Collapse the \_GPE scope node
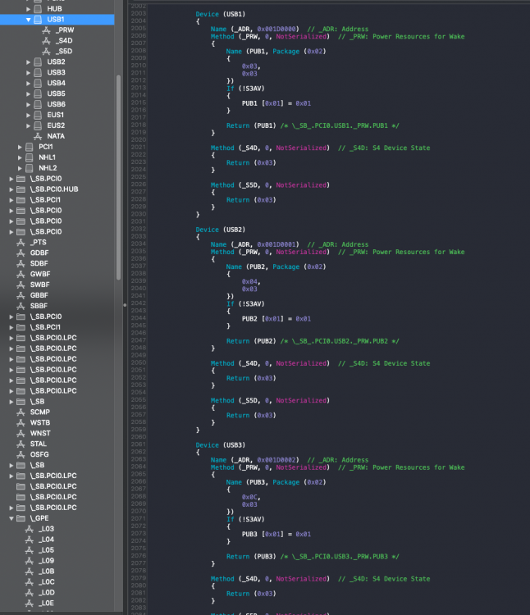This screenshot has height=615, width=530. coord(11,518)
